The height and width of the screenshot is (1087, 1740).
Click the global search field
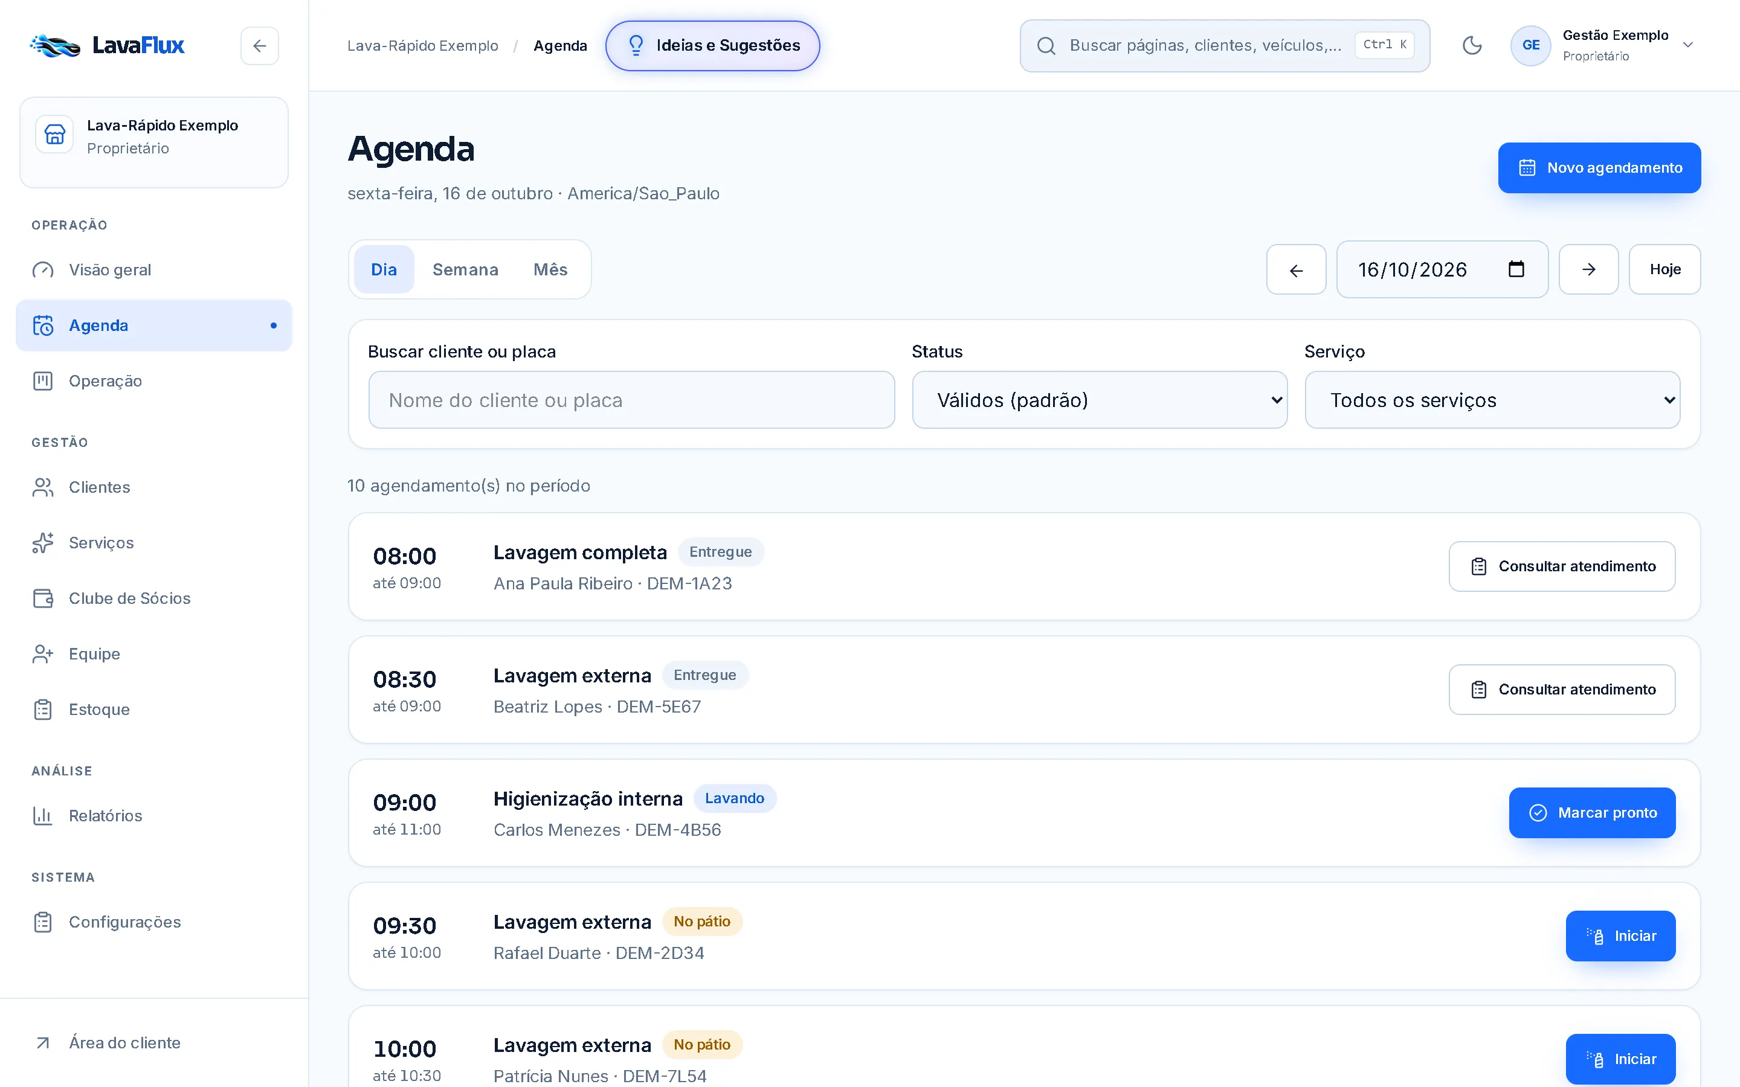coord(1225,45)
